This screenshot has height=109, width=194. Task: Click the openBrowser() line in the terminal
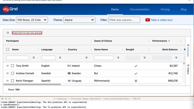click(11, 105)
